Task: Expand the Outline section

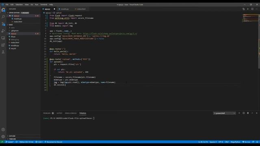Action: coord(24,136)
